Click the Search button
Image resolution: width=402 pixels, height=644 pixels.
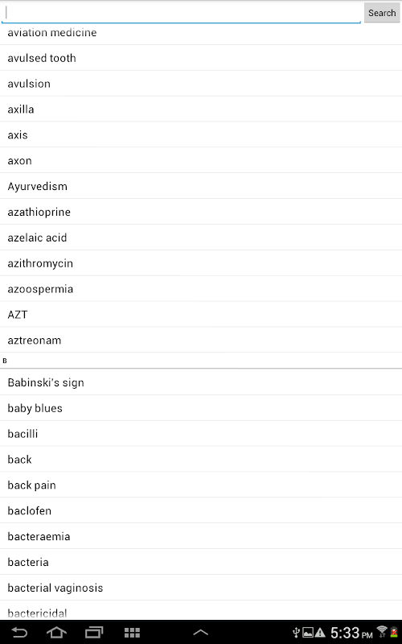(382, 13)
